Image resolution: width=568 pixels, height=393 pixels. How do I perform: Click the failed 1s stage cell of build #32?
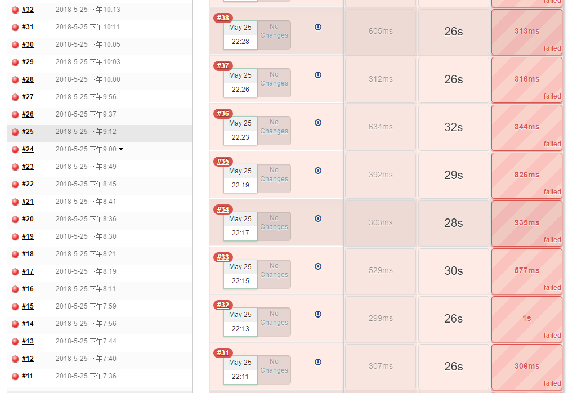click(x=527, y=319)
